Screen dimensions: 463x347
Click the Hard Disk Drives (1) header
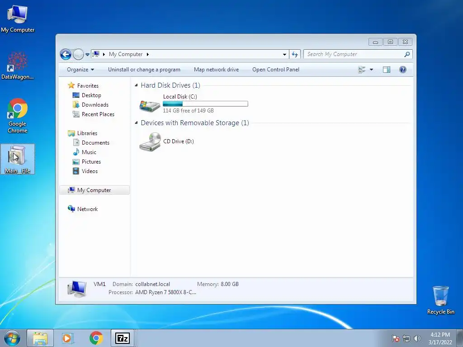point(170,85)
